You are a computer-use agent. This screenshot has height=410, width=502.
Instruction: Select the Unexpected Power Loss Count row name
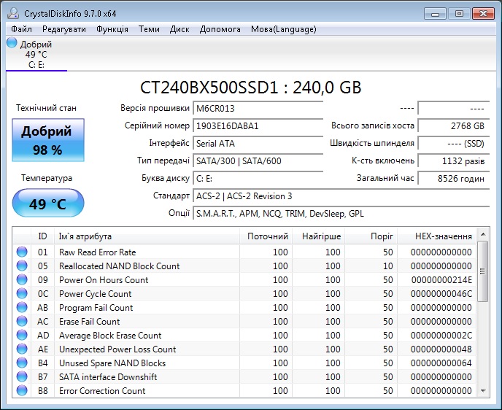[x=117, y=349]
